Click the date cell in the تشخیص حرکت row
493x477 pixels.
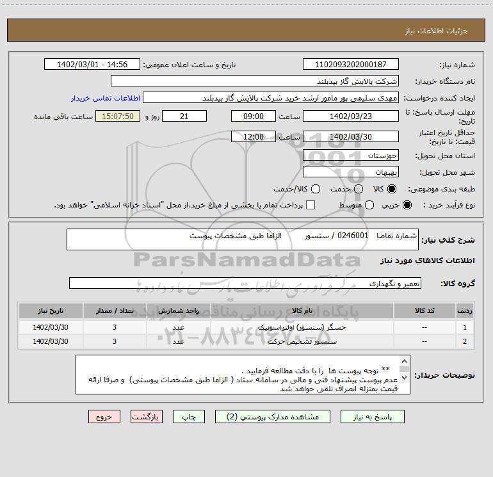coord(51,341)
